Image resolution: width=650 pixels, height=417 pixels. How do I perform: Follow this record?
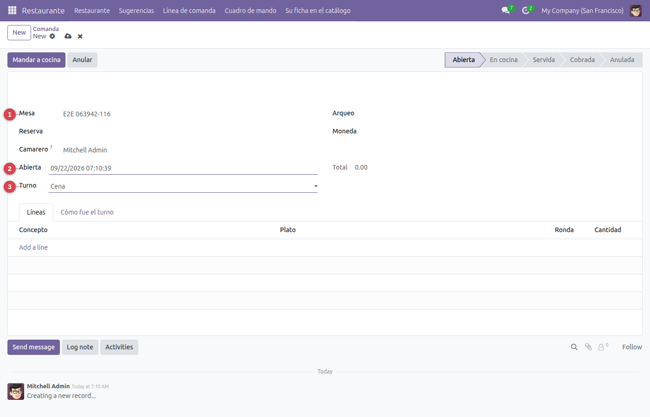(632, 347)
